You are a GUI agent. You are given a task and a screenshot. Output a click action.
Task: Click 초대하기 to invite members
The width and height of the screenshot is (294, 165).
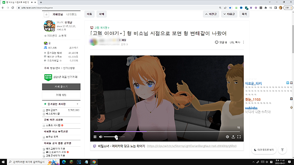[74, 48]
